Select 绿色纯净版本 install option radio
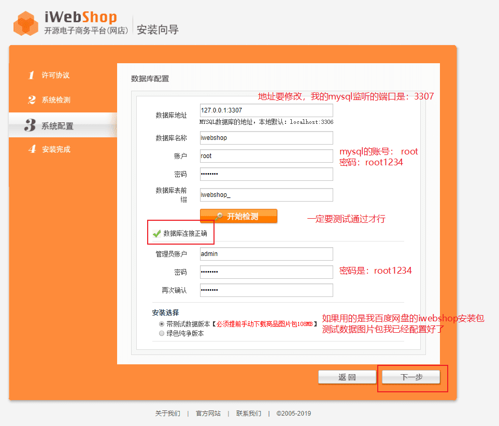The height and width of the screenshot is (426, 499). click(162, 333)
